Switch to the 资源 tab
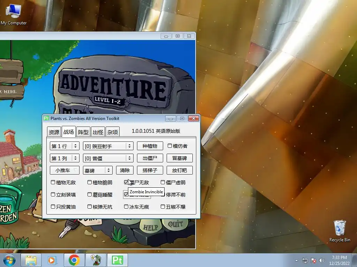 click(54, 132)
